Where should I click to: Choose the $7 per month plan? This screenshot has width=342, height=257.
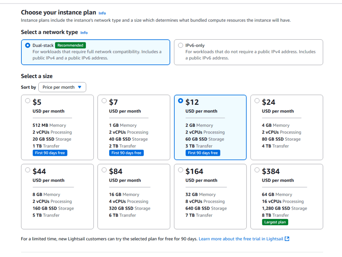[104, 101]
